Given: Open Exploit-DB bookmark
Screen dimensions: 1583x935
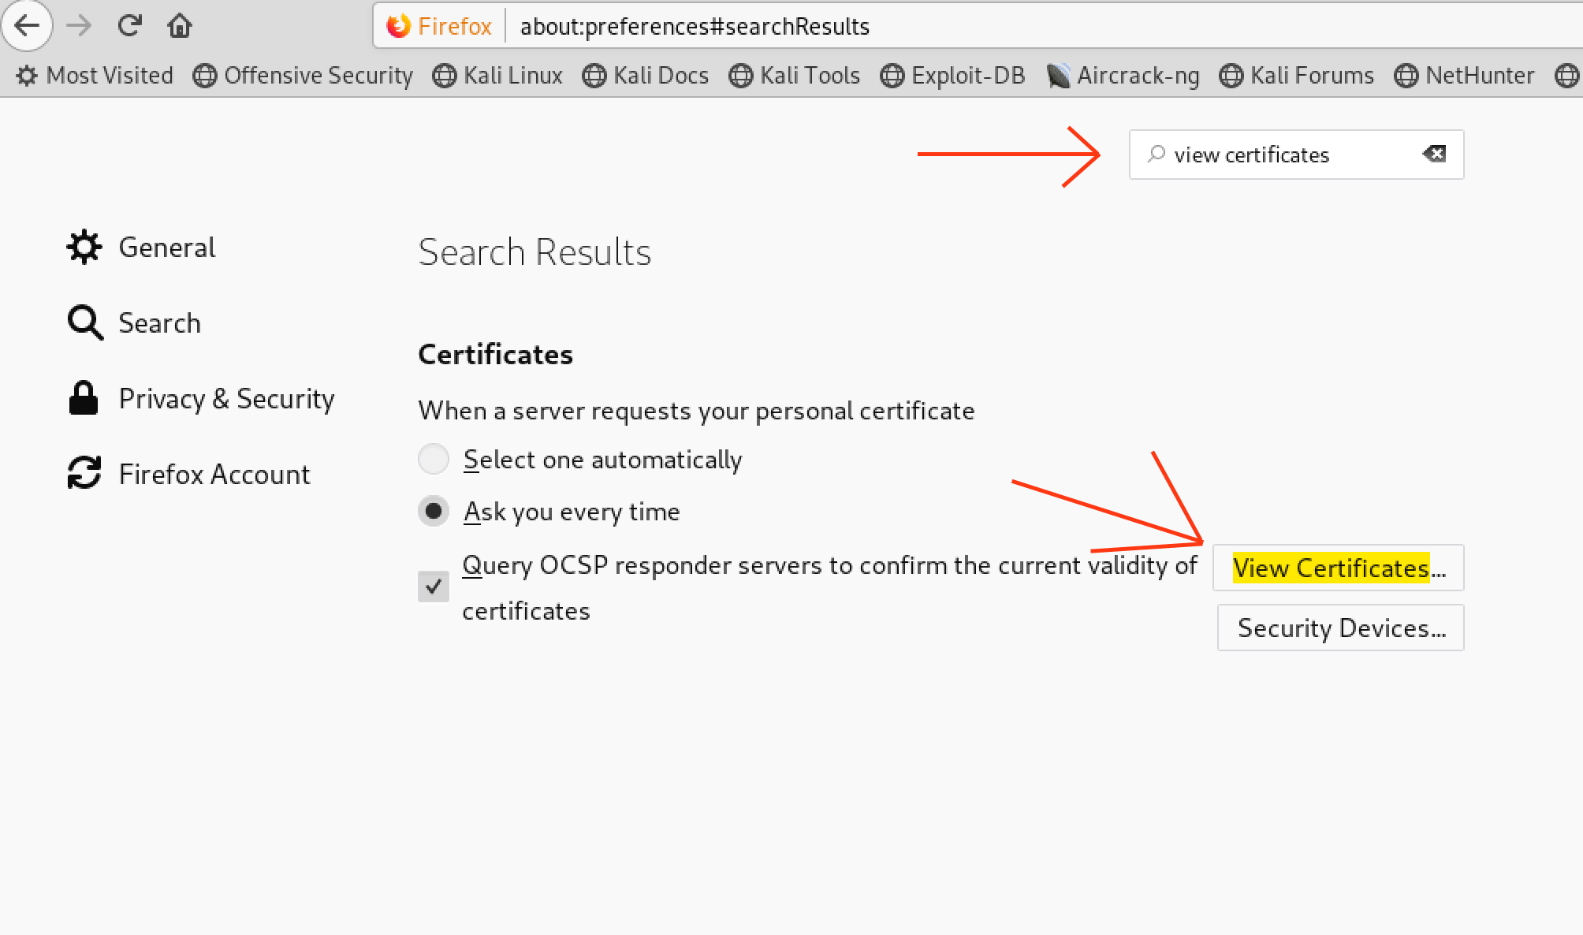Looking at the screenshot, I should 953,76.
